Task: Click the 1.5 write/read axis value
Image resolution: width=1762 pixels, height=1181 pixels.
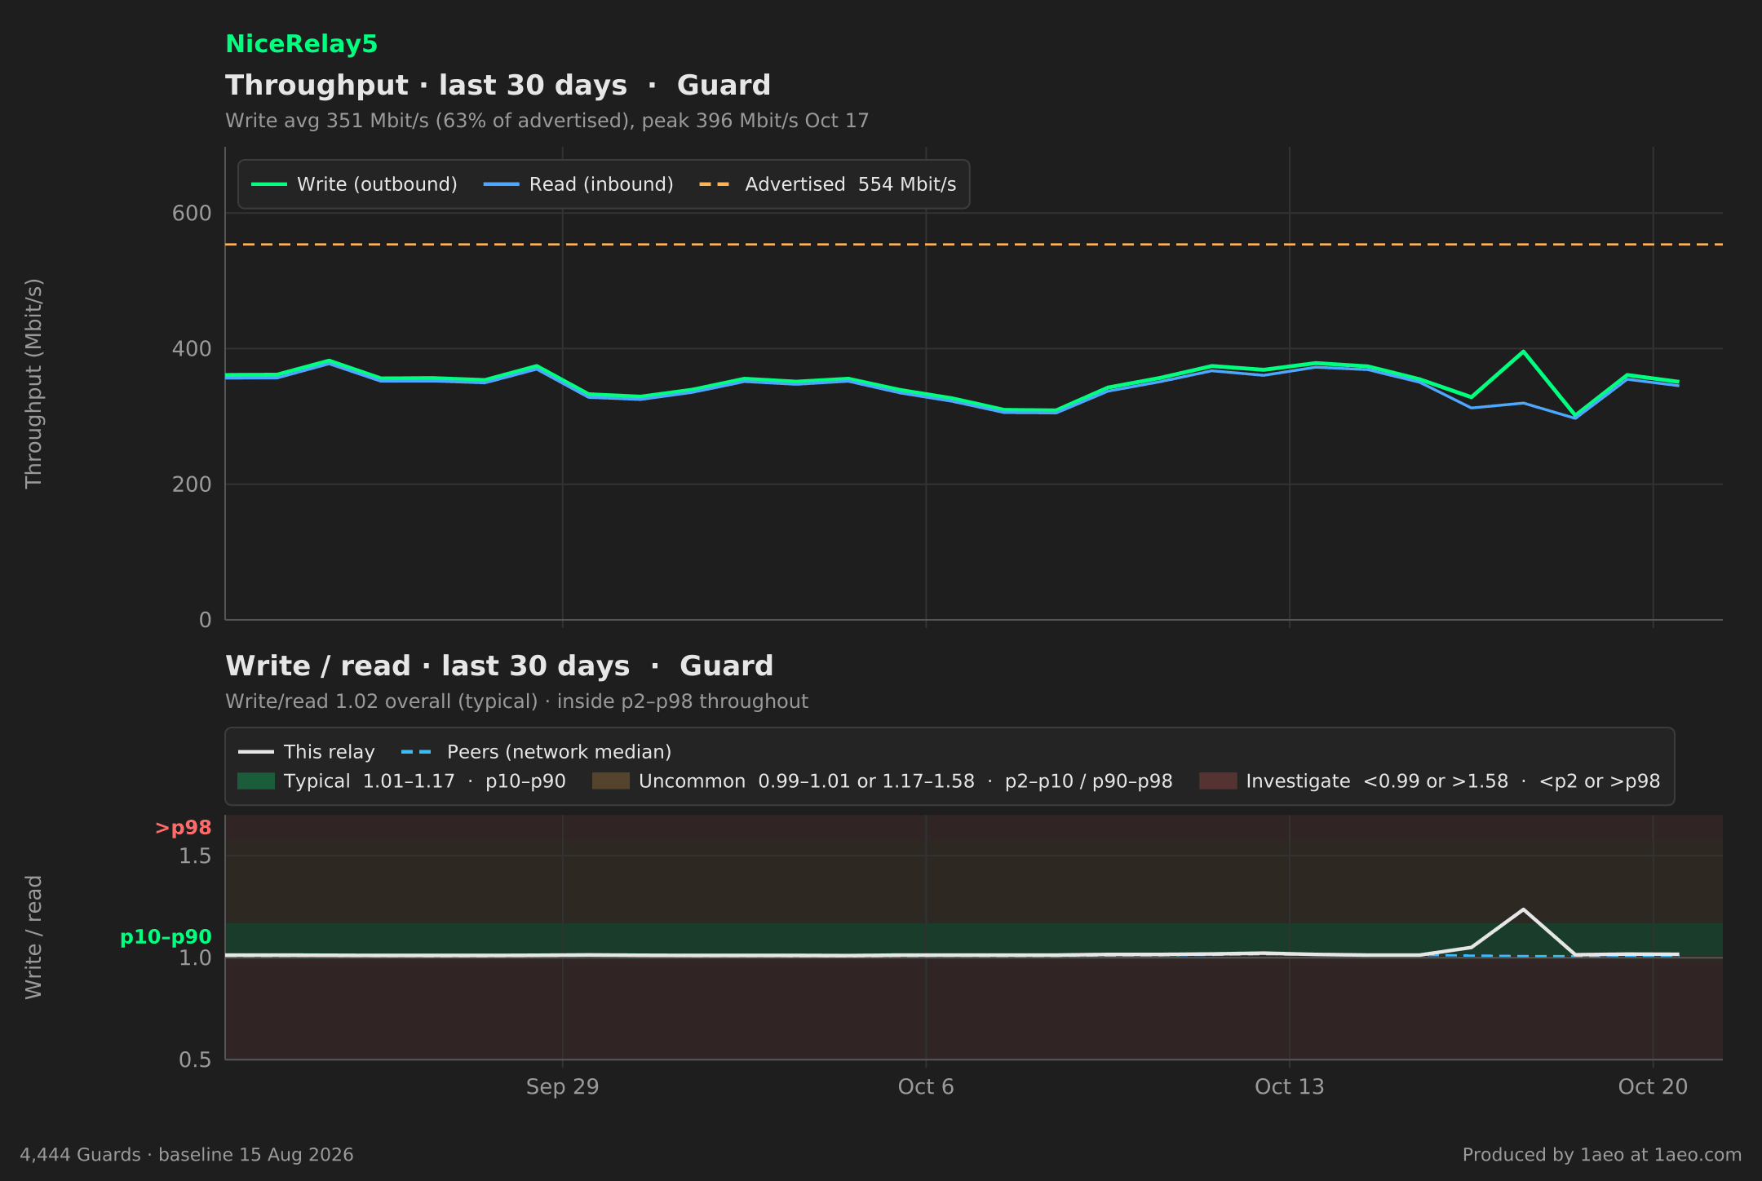Action: coord(195,856)
